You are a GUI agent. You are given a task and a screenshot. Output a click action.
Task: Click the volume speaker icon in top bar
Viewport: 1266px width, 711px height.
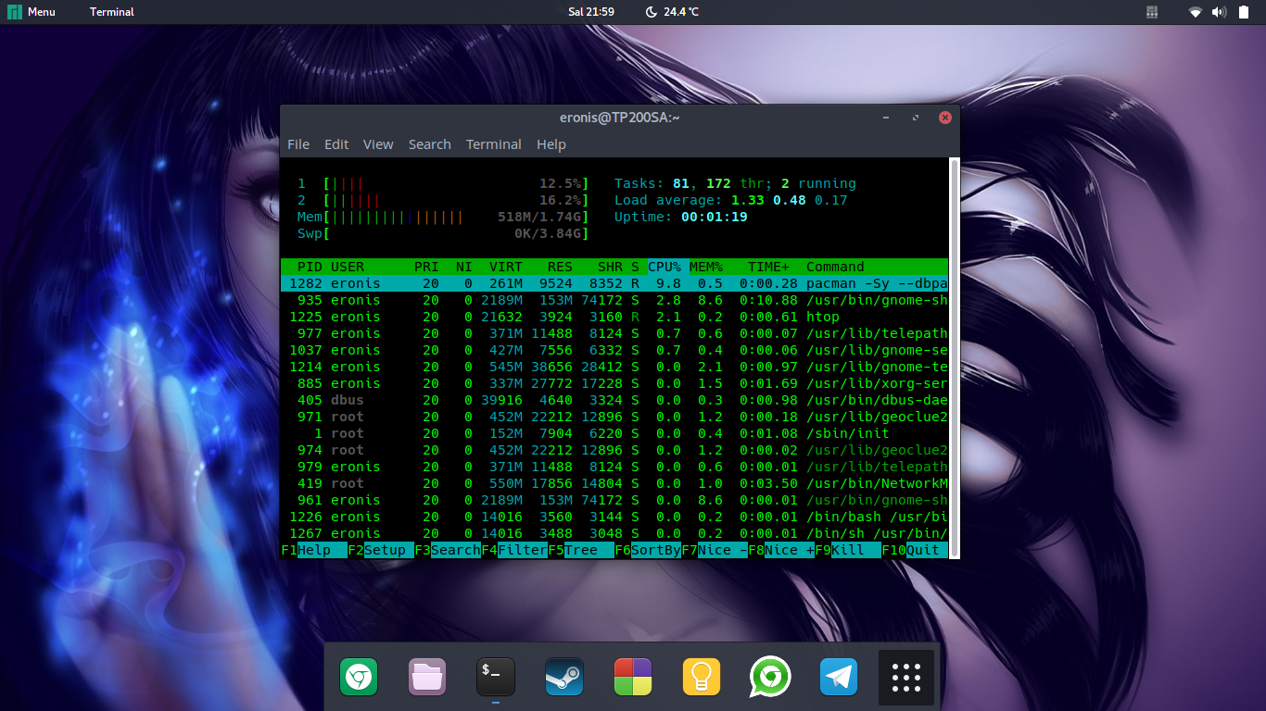(1219, 12)
